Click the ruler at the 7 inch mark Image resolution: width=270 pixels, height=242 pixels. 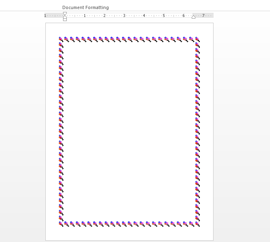[203, 16]
